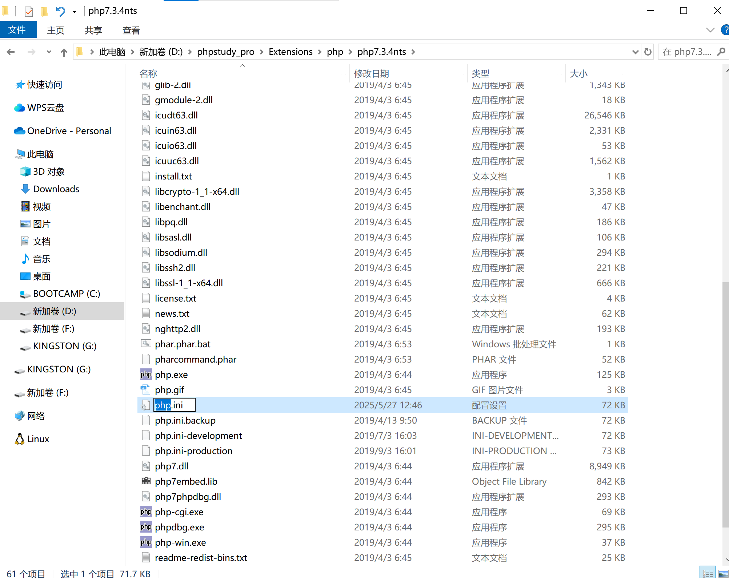Open recent locations dropdown arrow
729x578 pixels.
coord(49,52)
